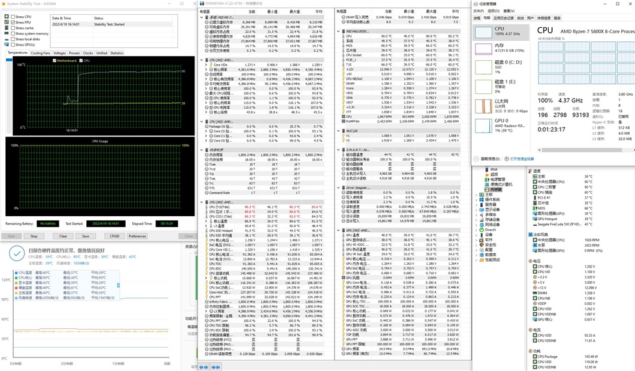
Task: Select the 超频 flame icon in AIDA64 tree
Action: coord(487,174)
